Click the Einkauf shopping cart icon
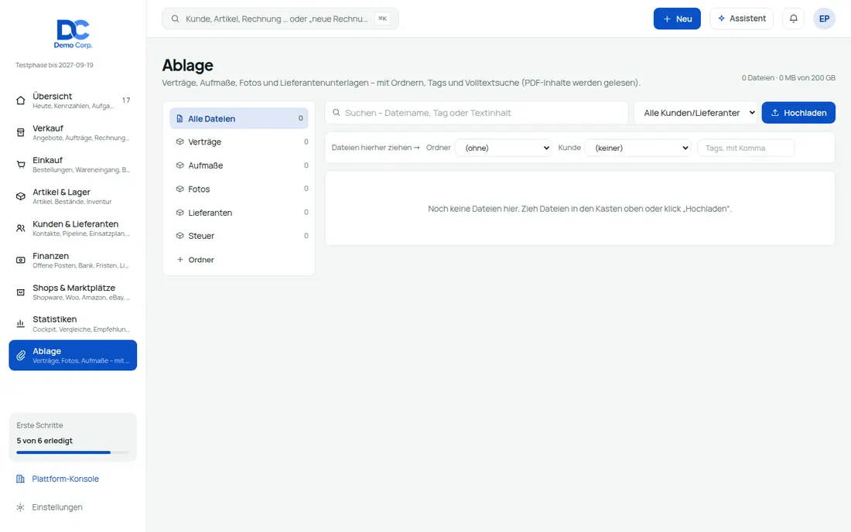851x532 pixels. (x=21, y=165)
